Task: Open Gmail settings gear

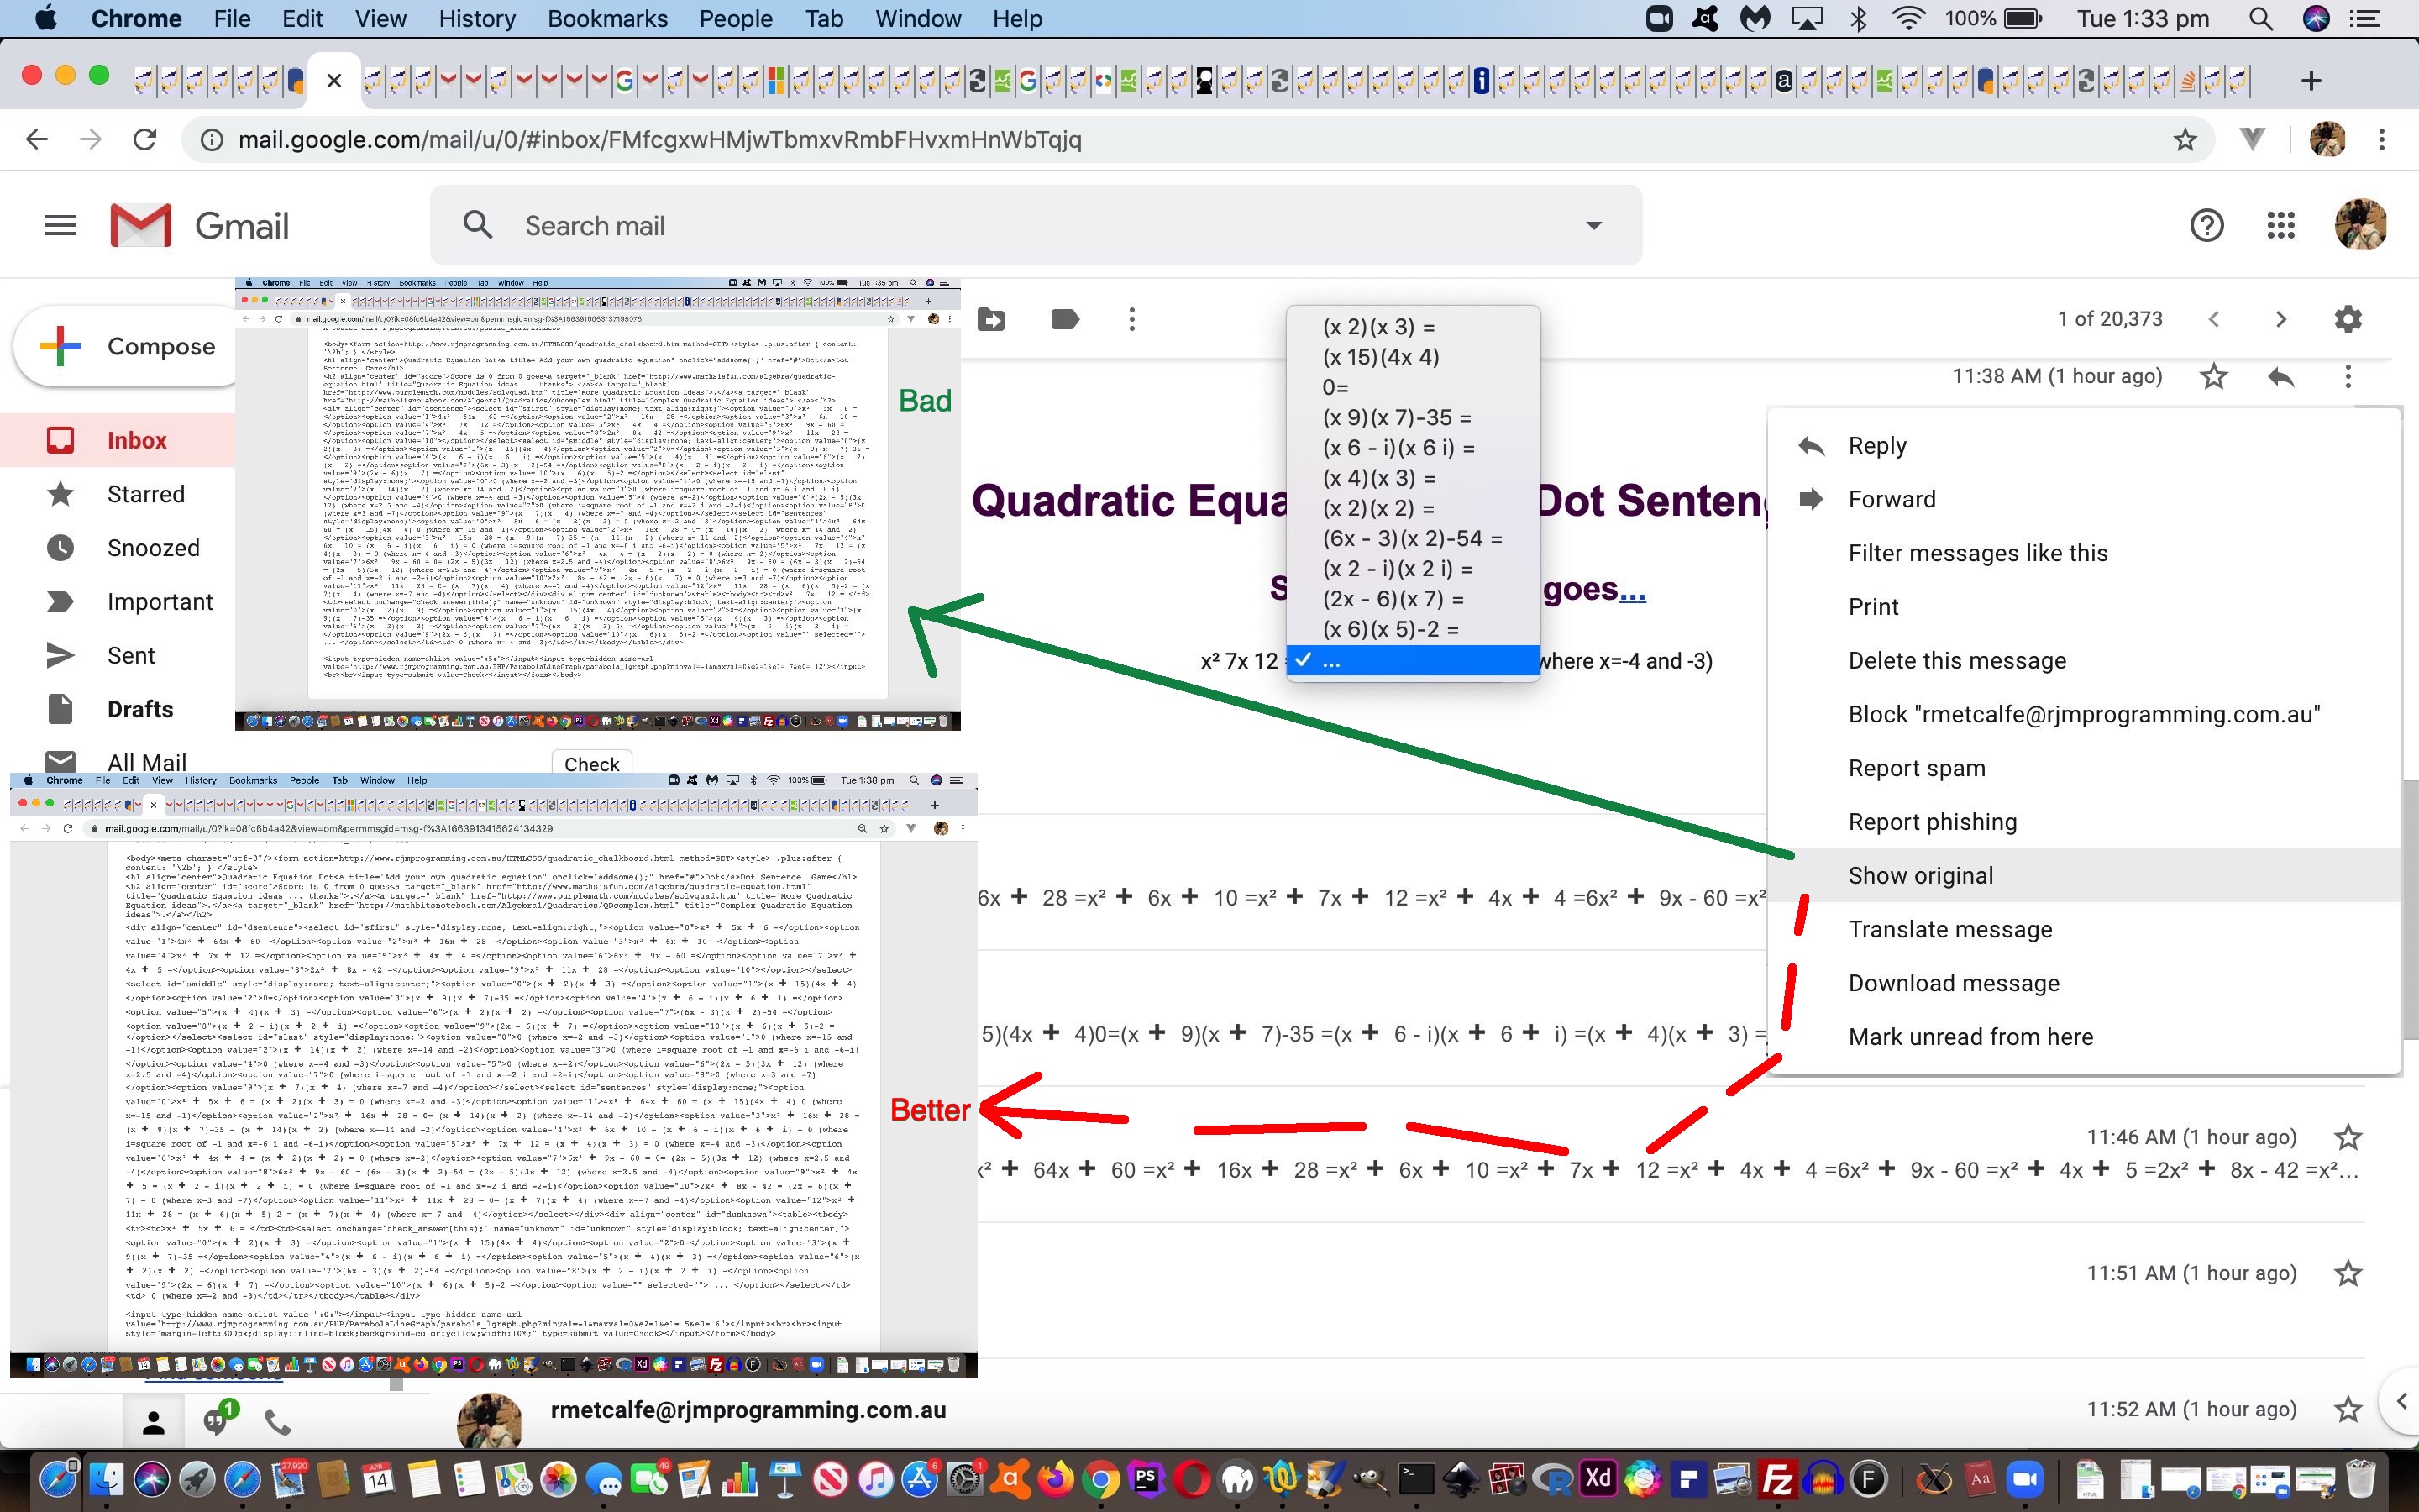Action: pos(2347,319)
